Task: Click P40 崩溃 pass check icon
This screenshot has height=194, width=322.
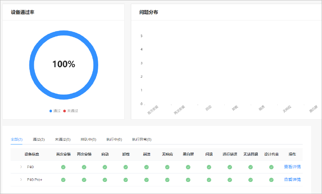Action: pos(147,167)
